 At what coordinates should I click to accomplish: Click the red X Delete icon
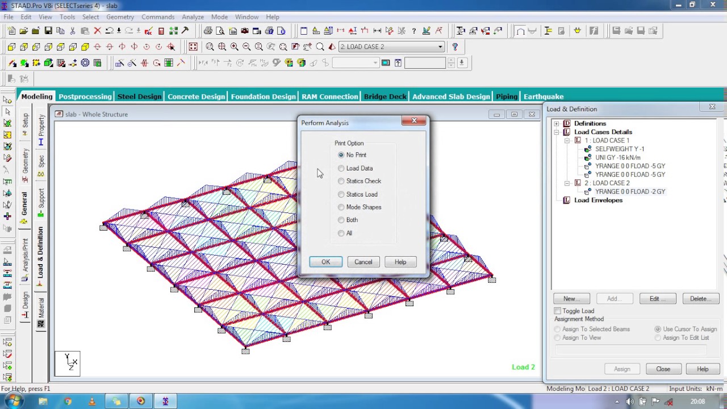pos(97,31)
